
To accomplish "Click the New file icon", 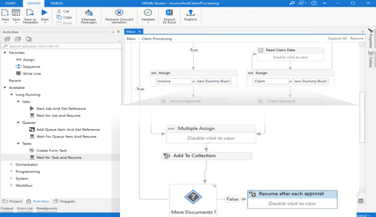I will pyautogui.click(x=5, y=13).
